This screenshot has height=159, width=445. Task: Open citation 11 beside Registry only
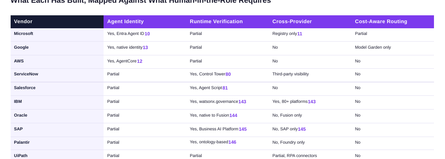[x=300, y=34]
